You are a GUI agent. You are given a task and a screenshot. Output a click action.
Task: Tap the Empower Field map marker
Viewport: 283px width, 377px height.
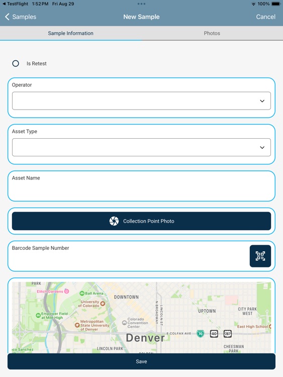pos(38,316)
